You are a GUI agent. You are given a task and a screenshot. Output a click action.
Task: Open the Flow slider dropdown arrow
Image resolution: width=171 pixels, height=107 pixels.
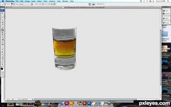(x=52, y=4)
